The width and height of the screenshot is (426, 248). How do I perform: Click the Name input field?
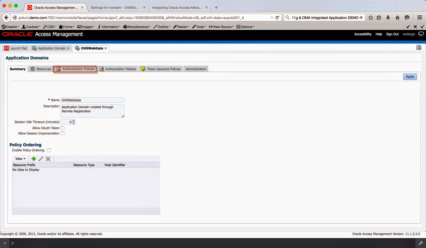92,100
